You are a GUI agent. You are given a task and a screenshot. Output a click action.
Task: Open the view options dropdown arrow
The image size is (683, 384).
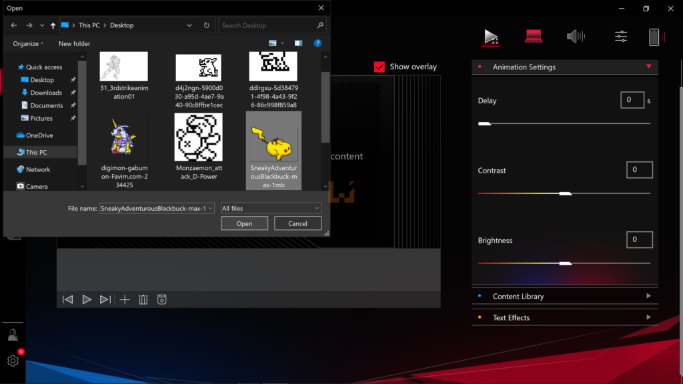(282, 43)
